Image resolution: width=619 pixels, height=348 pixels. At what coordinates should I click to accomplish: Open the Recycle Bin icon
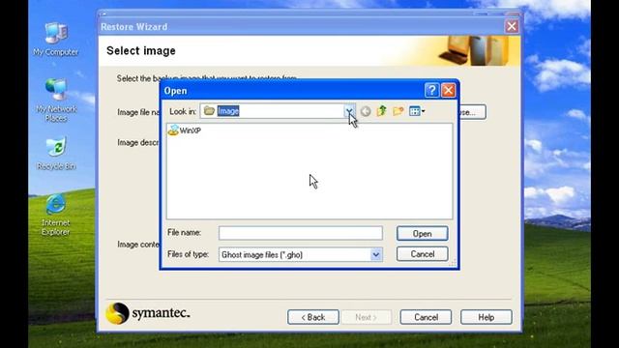click(x=56, y=153)
